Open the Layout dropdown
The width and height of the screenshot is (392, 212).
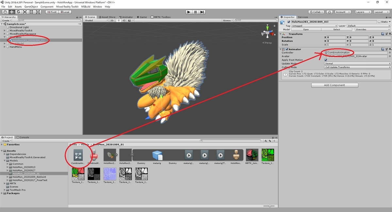[381, 12]
